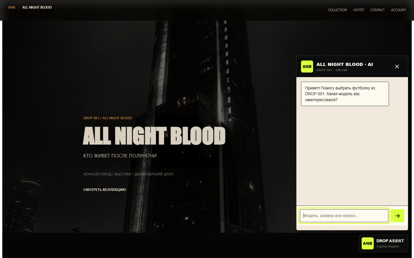Open the ACCOUNT page
414x258 pixels.
pyautogui.click(x=398, y=10)
